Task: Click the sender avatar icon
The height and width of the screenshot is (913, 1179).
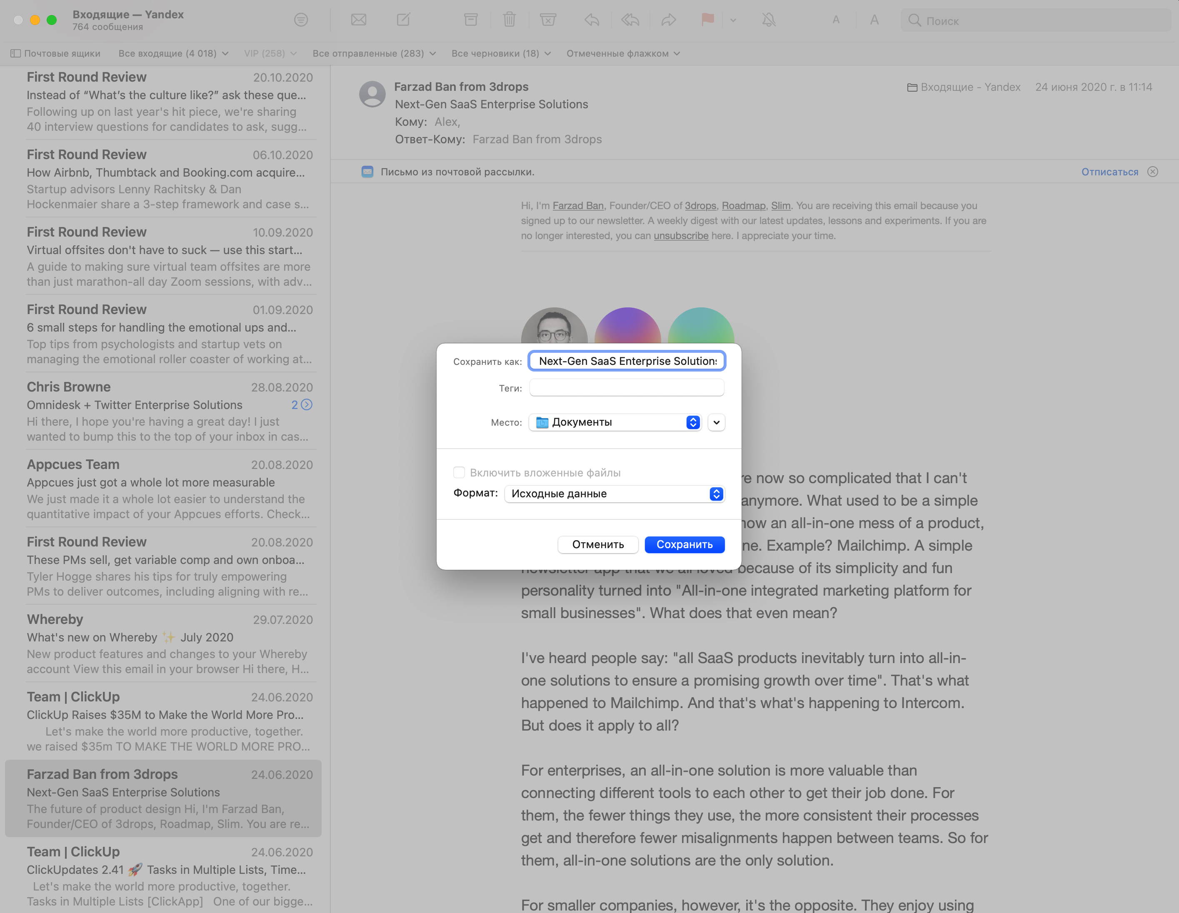Action: coord(372,94)
